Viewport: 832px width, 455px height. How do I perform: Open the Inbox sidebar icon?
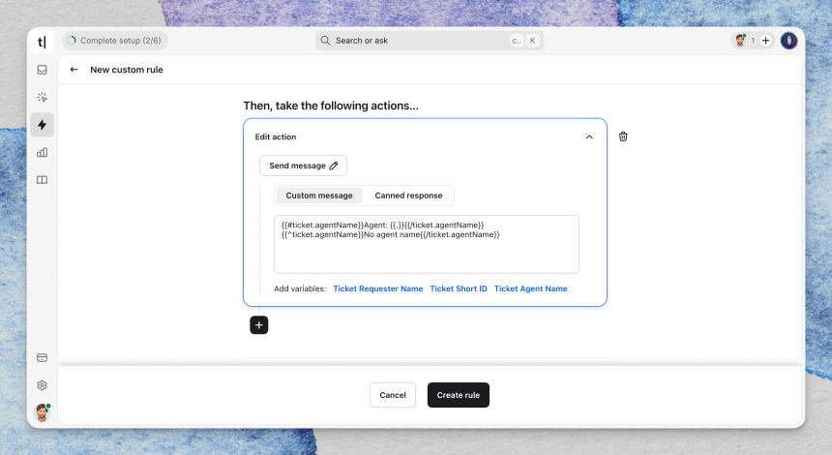click(42, 70)
